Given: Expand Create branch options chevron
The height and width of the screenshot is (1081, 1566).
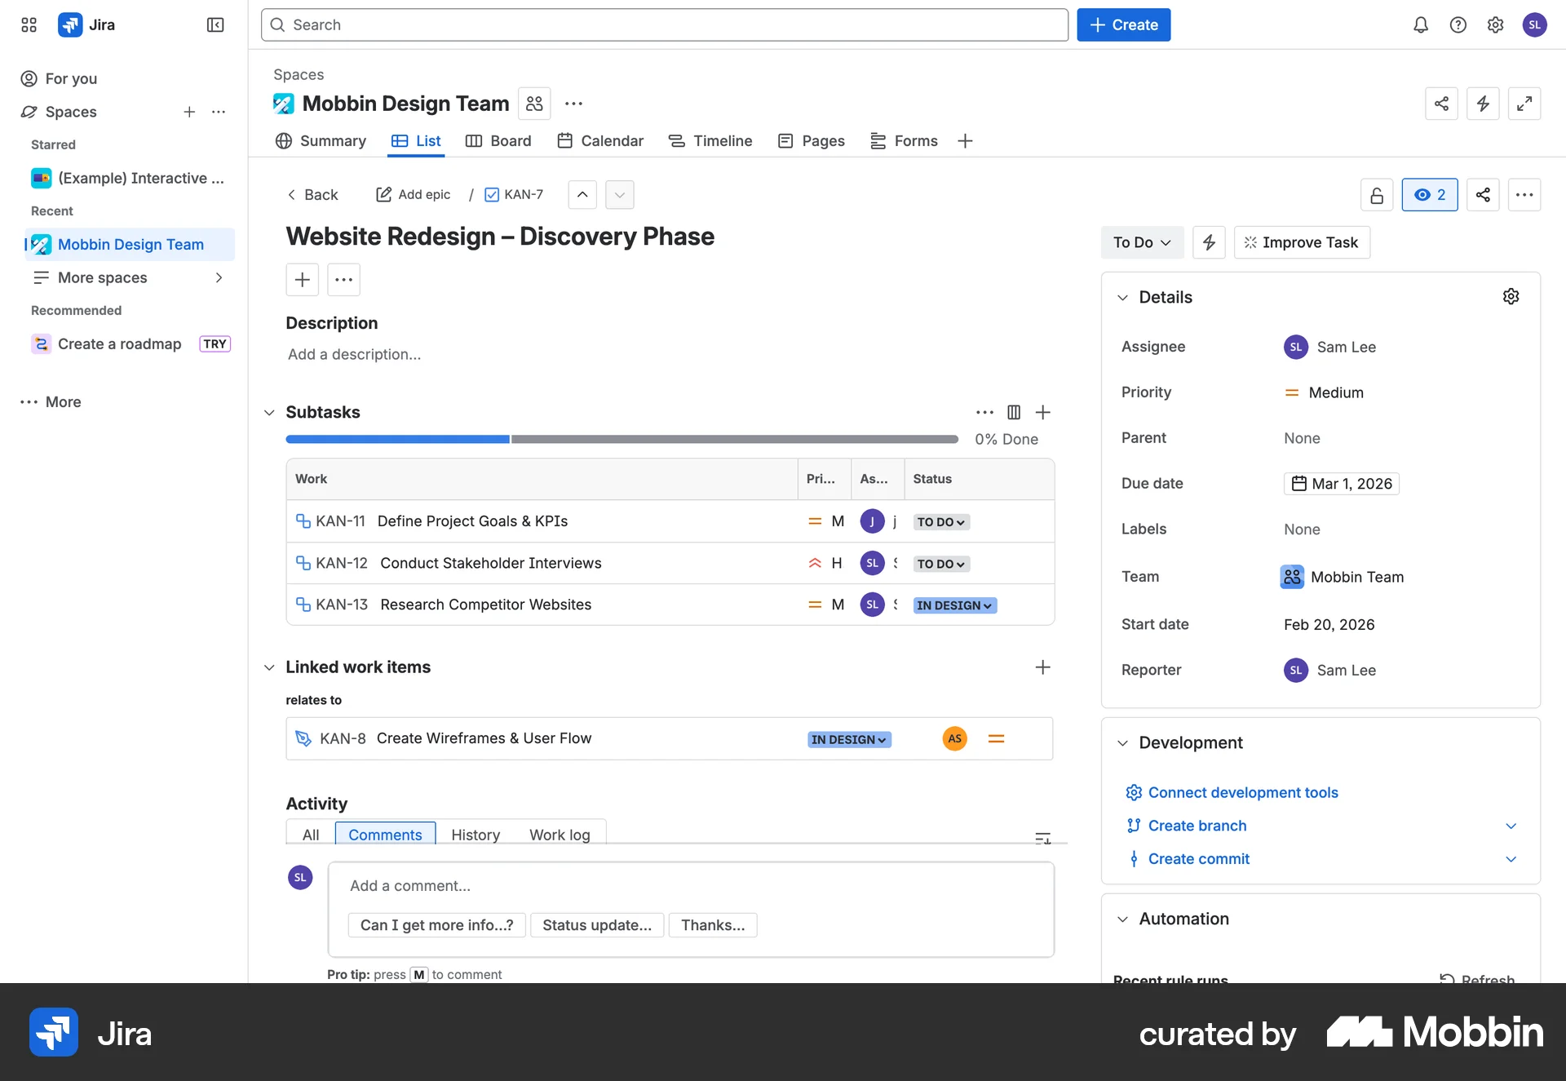Looking at the screenshot, I should pyautogui.click(x=1512, y=826).
